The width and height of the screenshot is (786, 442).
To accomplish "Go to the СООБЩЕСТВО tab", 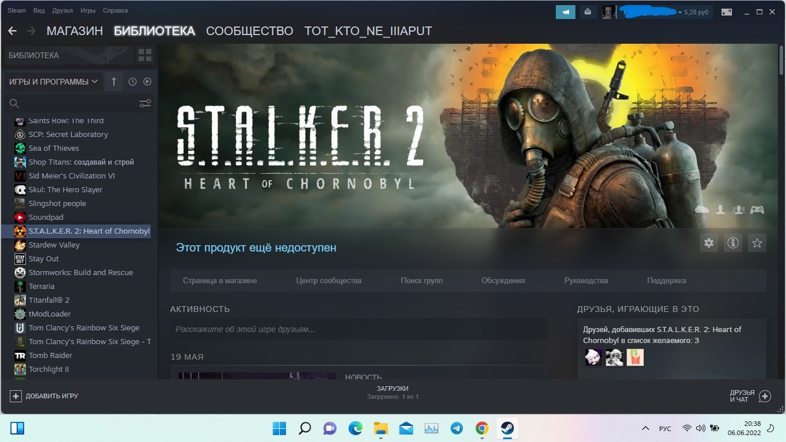I will click(250, 31).
